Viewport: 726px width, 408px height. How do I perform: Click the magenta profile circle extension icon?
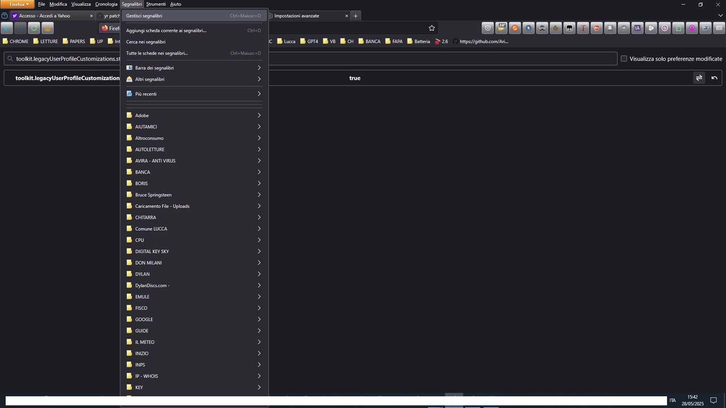click(692, 28)
